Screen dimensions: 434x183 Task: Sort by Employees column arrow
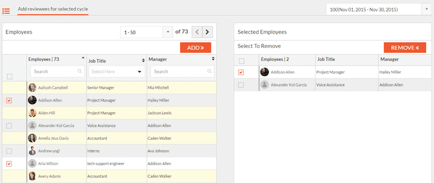pos(83,58)
